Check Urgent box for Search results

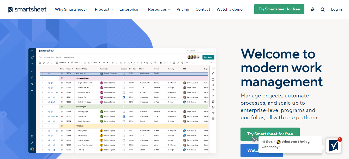(124, 88)
